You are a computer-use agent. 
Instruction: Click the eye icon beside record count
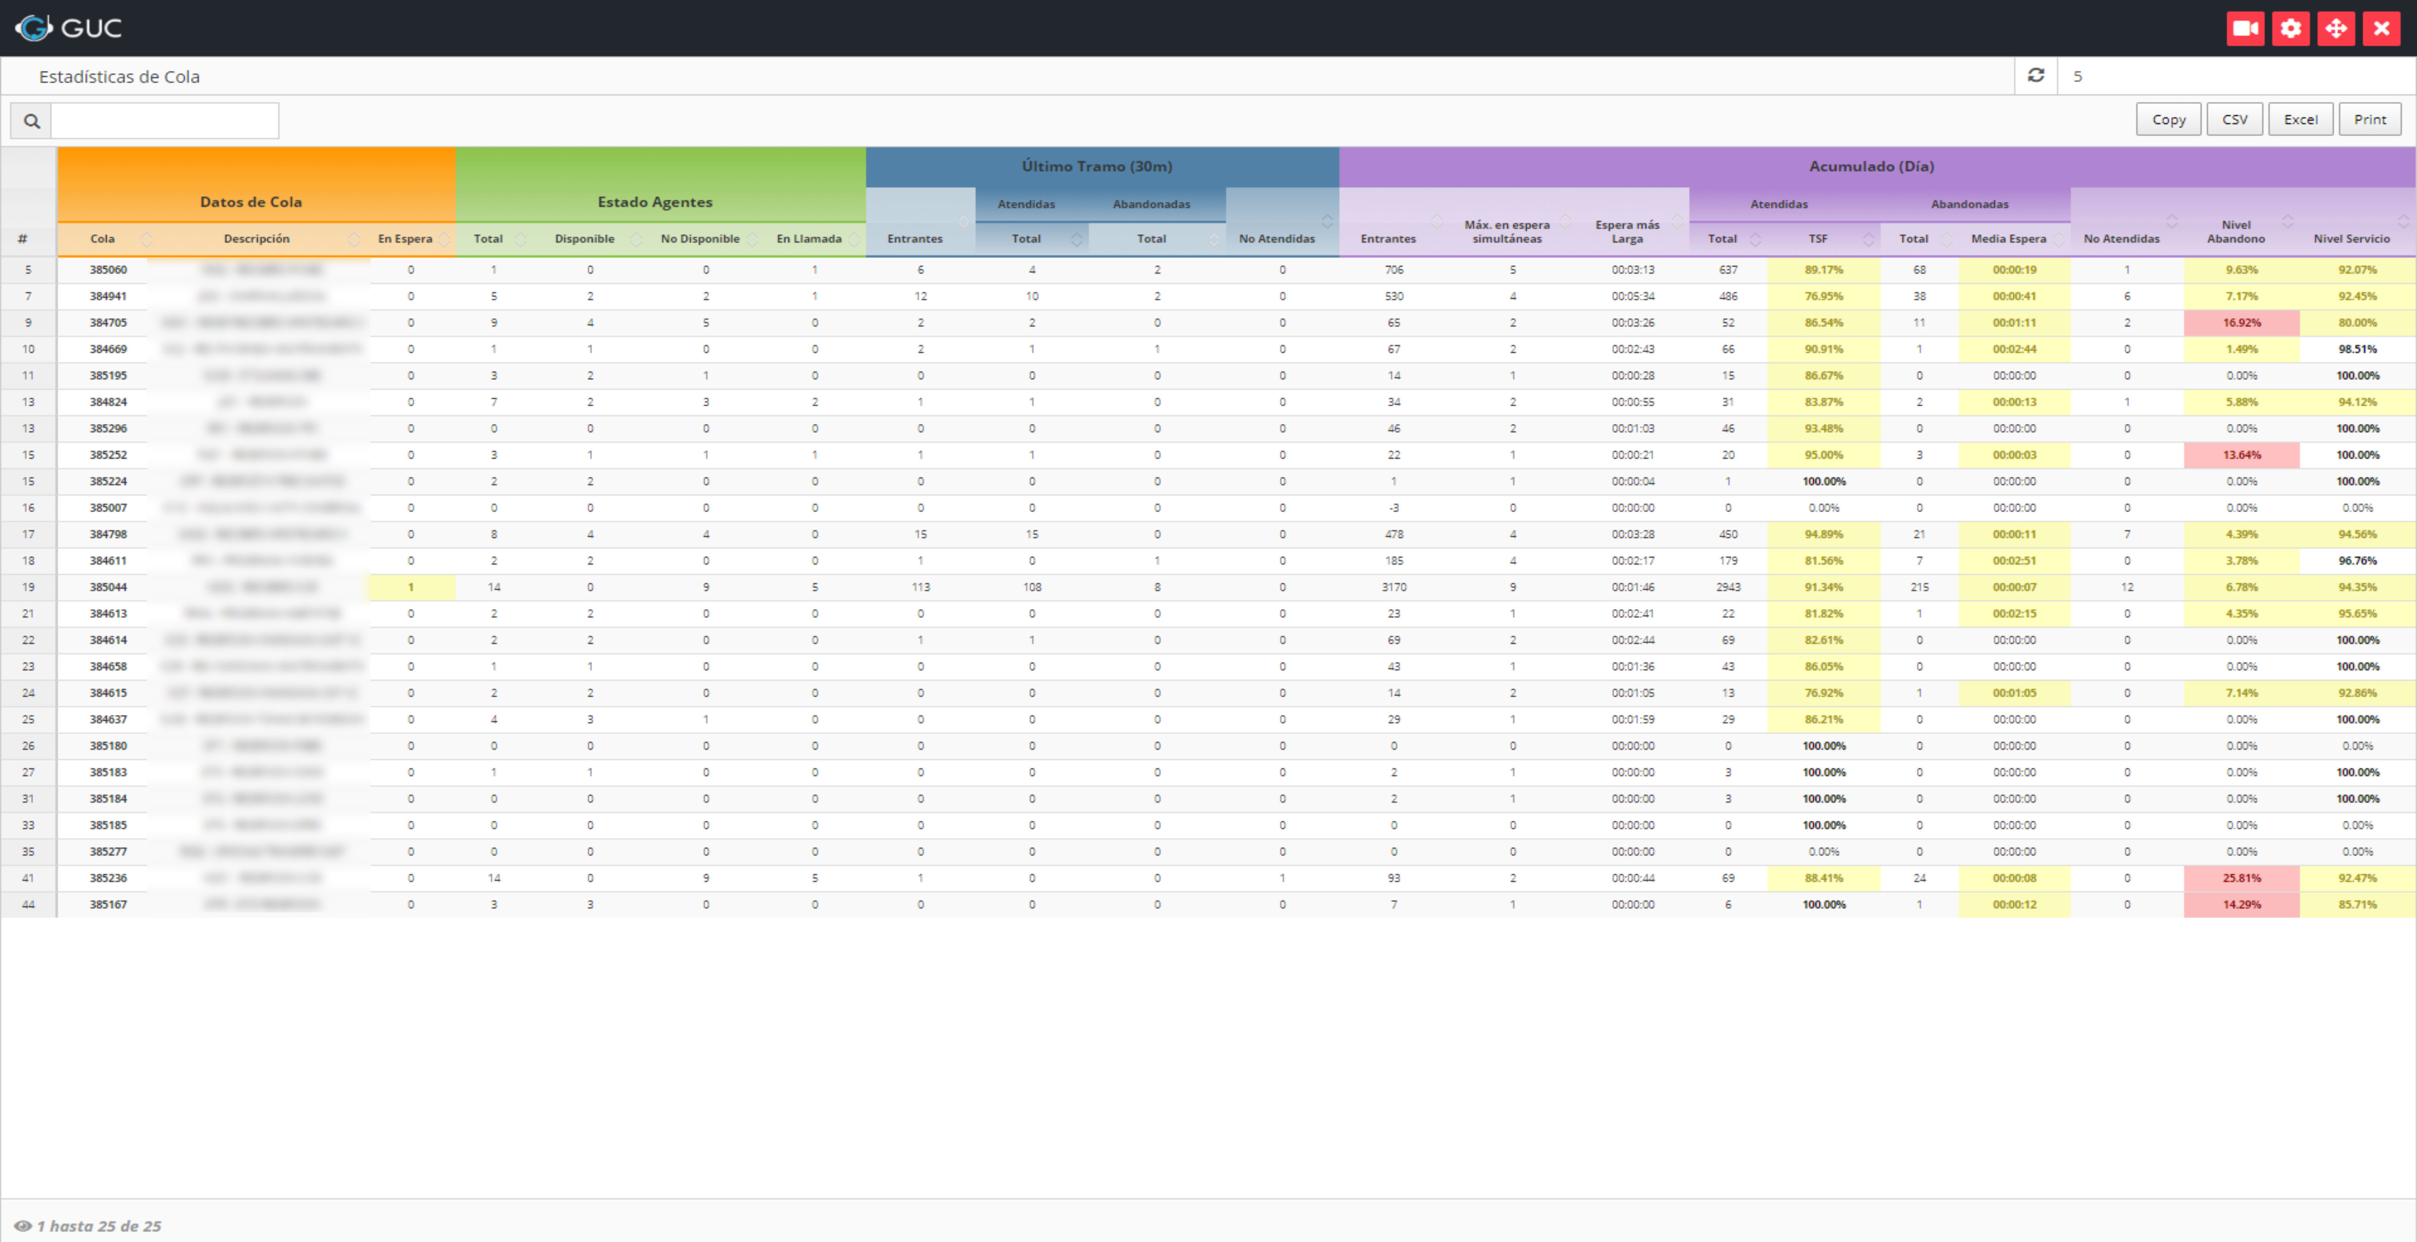pyautogui.click(x=23, y=1226)
